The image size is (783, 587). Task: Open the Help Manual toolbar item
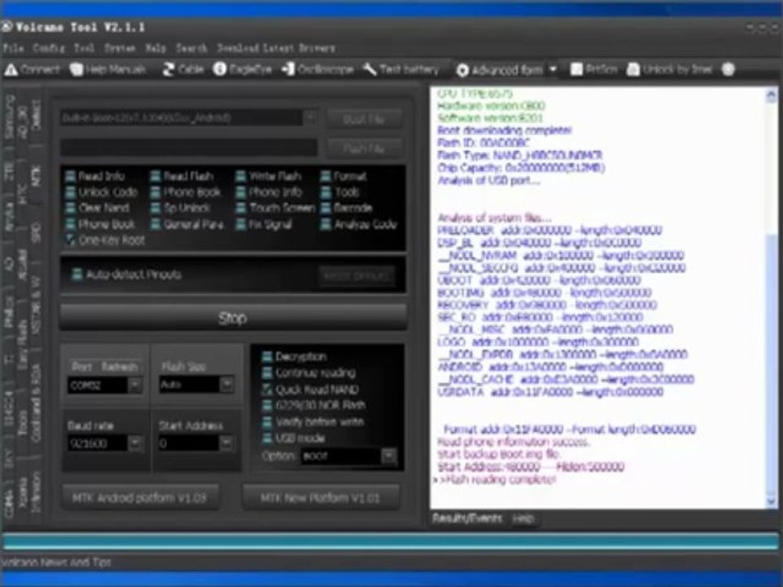108,70
